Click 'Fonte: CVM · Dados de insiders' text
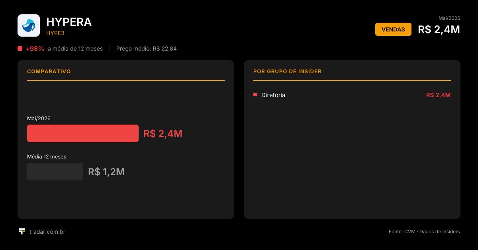This screenshot has height=250, width=478. coord(425,232)
